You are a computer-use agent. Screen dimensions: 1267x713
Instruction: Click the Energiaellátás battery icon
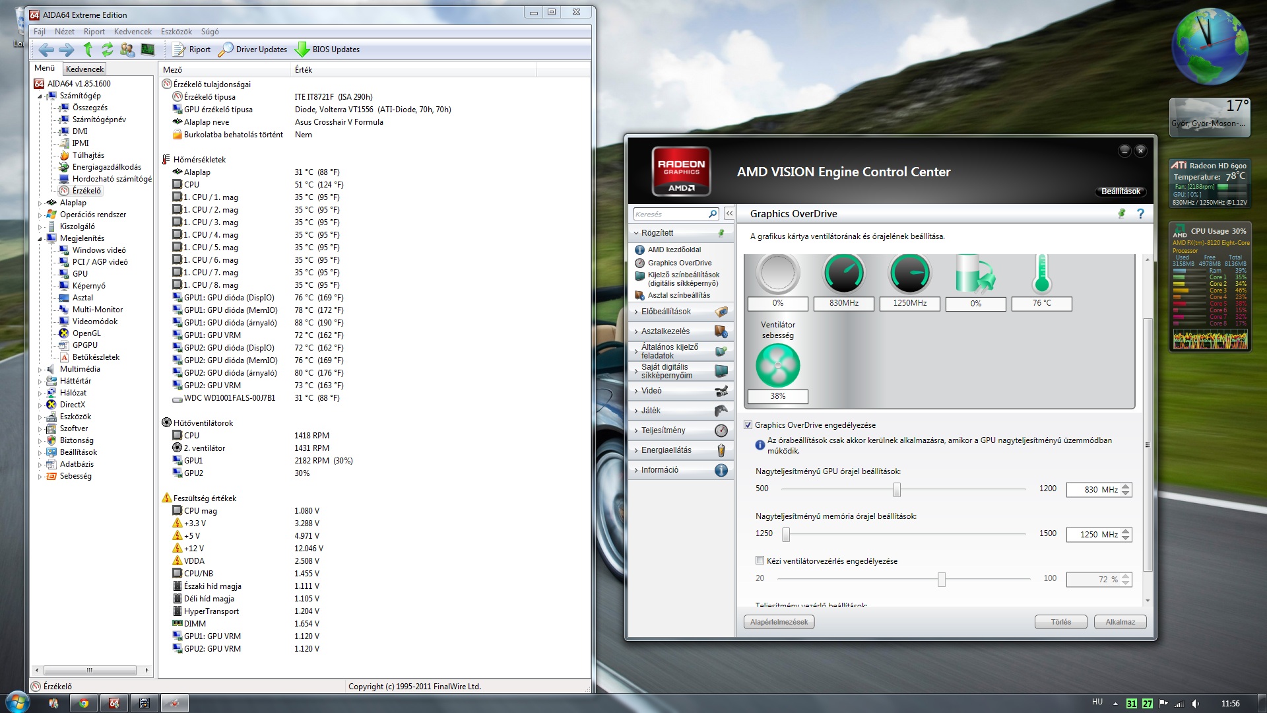[721, 450]
